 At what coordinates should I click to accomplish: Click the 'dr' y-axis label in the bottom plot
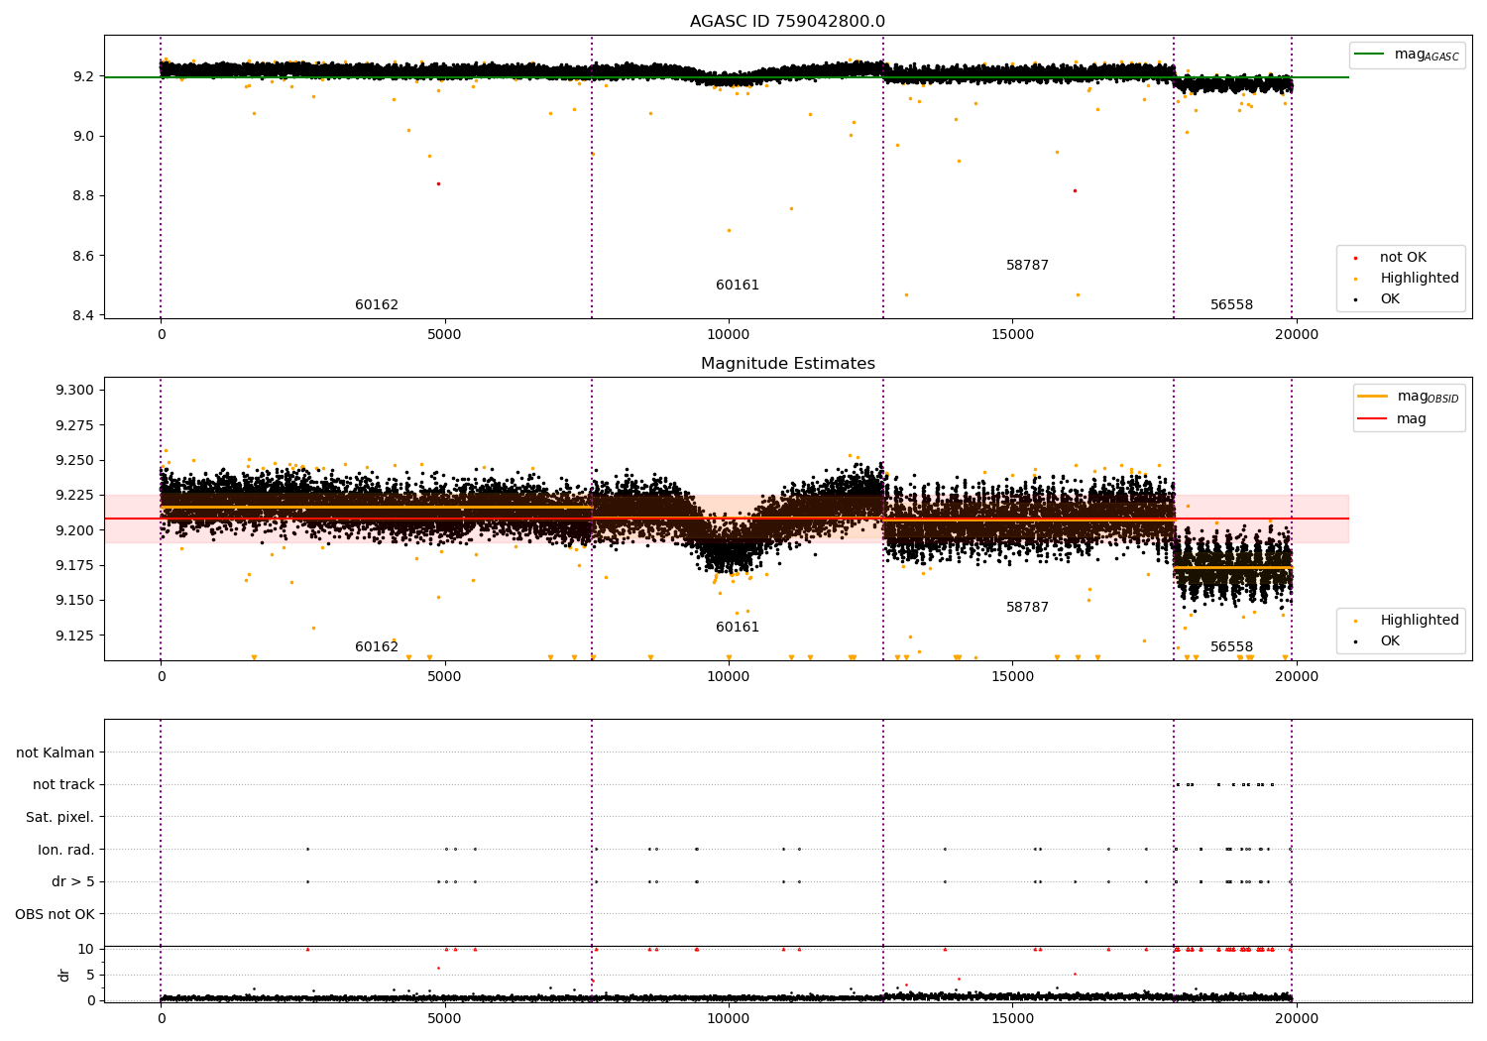pos(64,975)
